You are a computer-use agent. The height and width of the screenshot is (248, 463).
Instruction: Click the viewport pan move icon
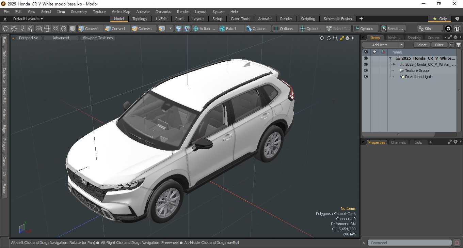[322, 38]
